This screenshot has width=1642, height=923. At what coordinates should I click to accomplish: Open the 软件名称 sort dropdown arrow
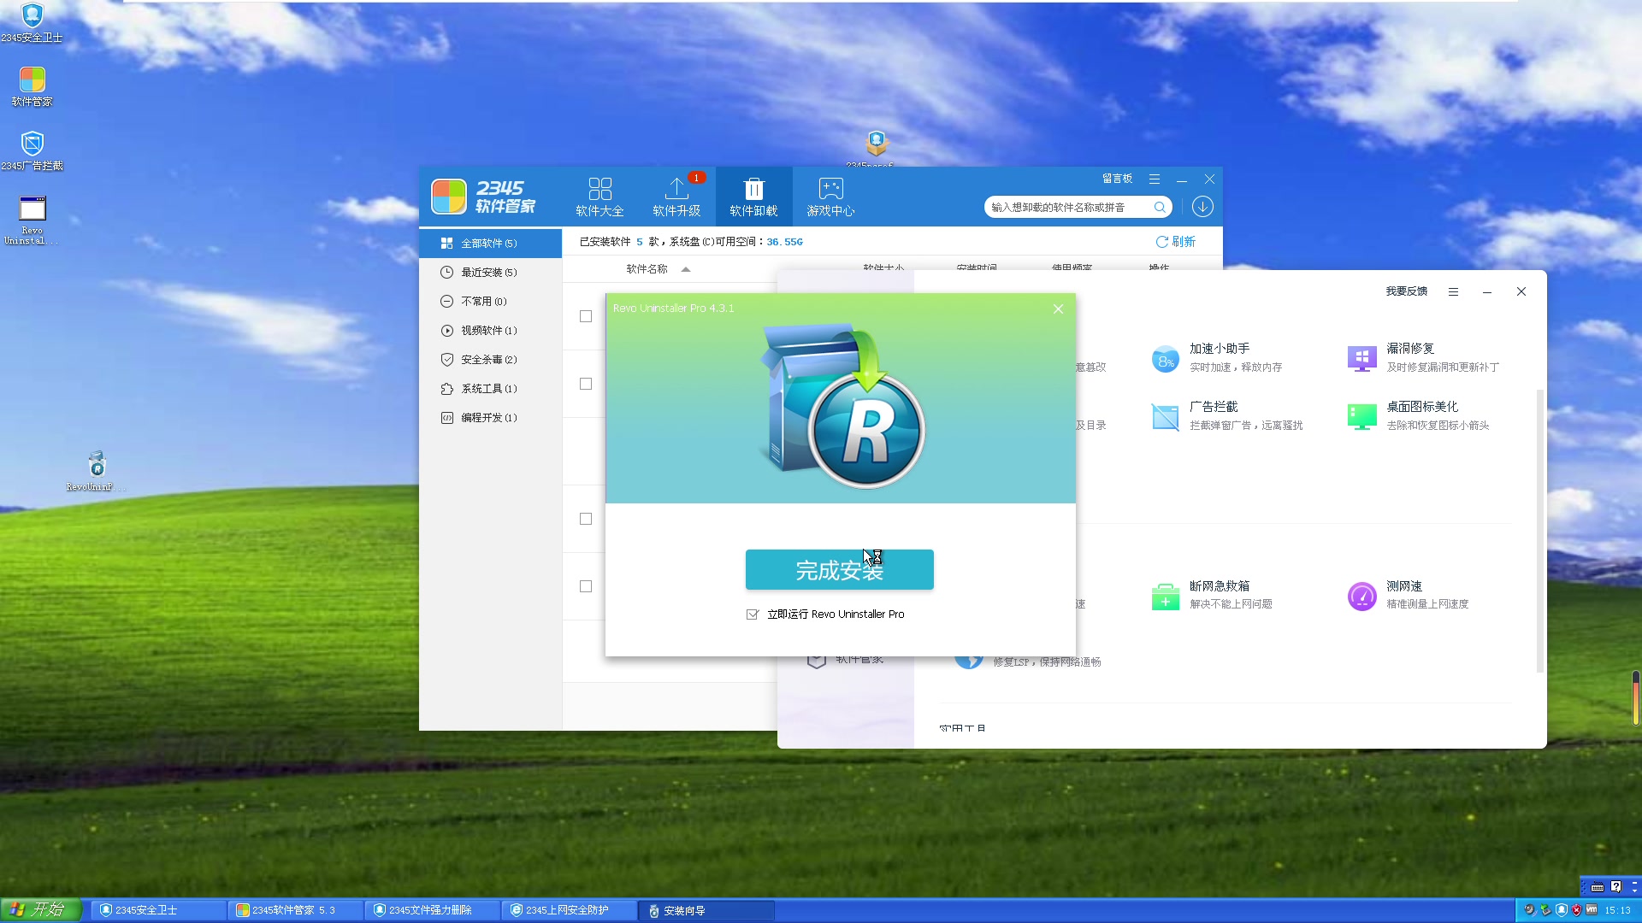coord(687,267)
